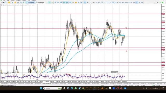The height and width of the screenshot is (93, 166).
Task: Switch chart to line chart mode
Action: click(52, 2)
